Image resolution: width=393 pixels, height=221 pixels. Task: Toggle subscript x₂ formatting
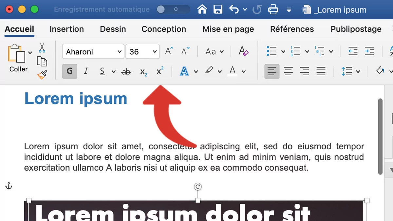click(143, 72)
